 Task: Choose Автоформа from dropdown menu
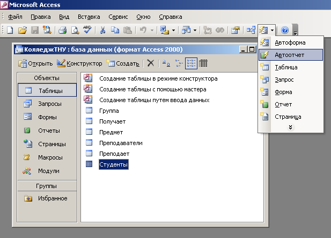click(291, 42)
